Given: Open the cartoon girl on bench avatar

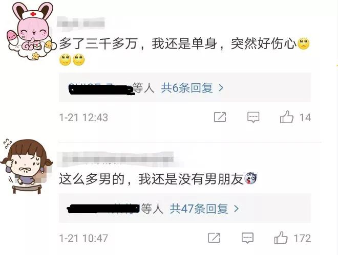Looking at the screenshot, I should point(26,166).
